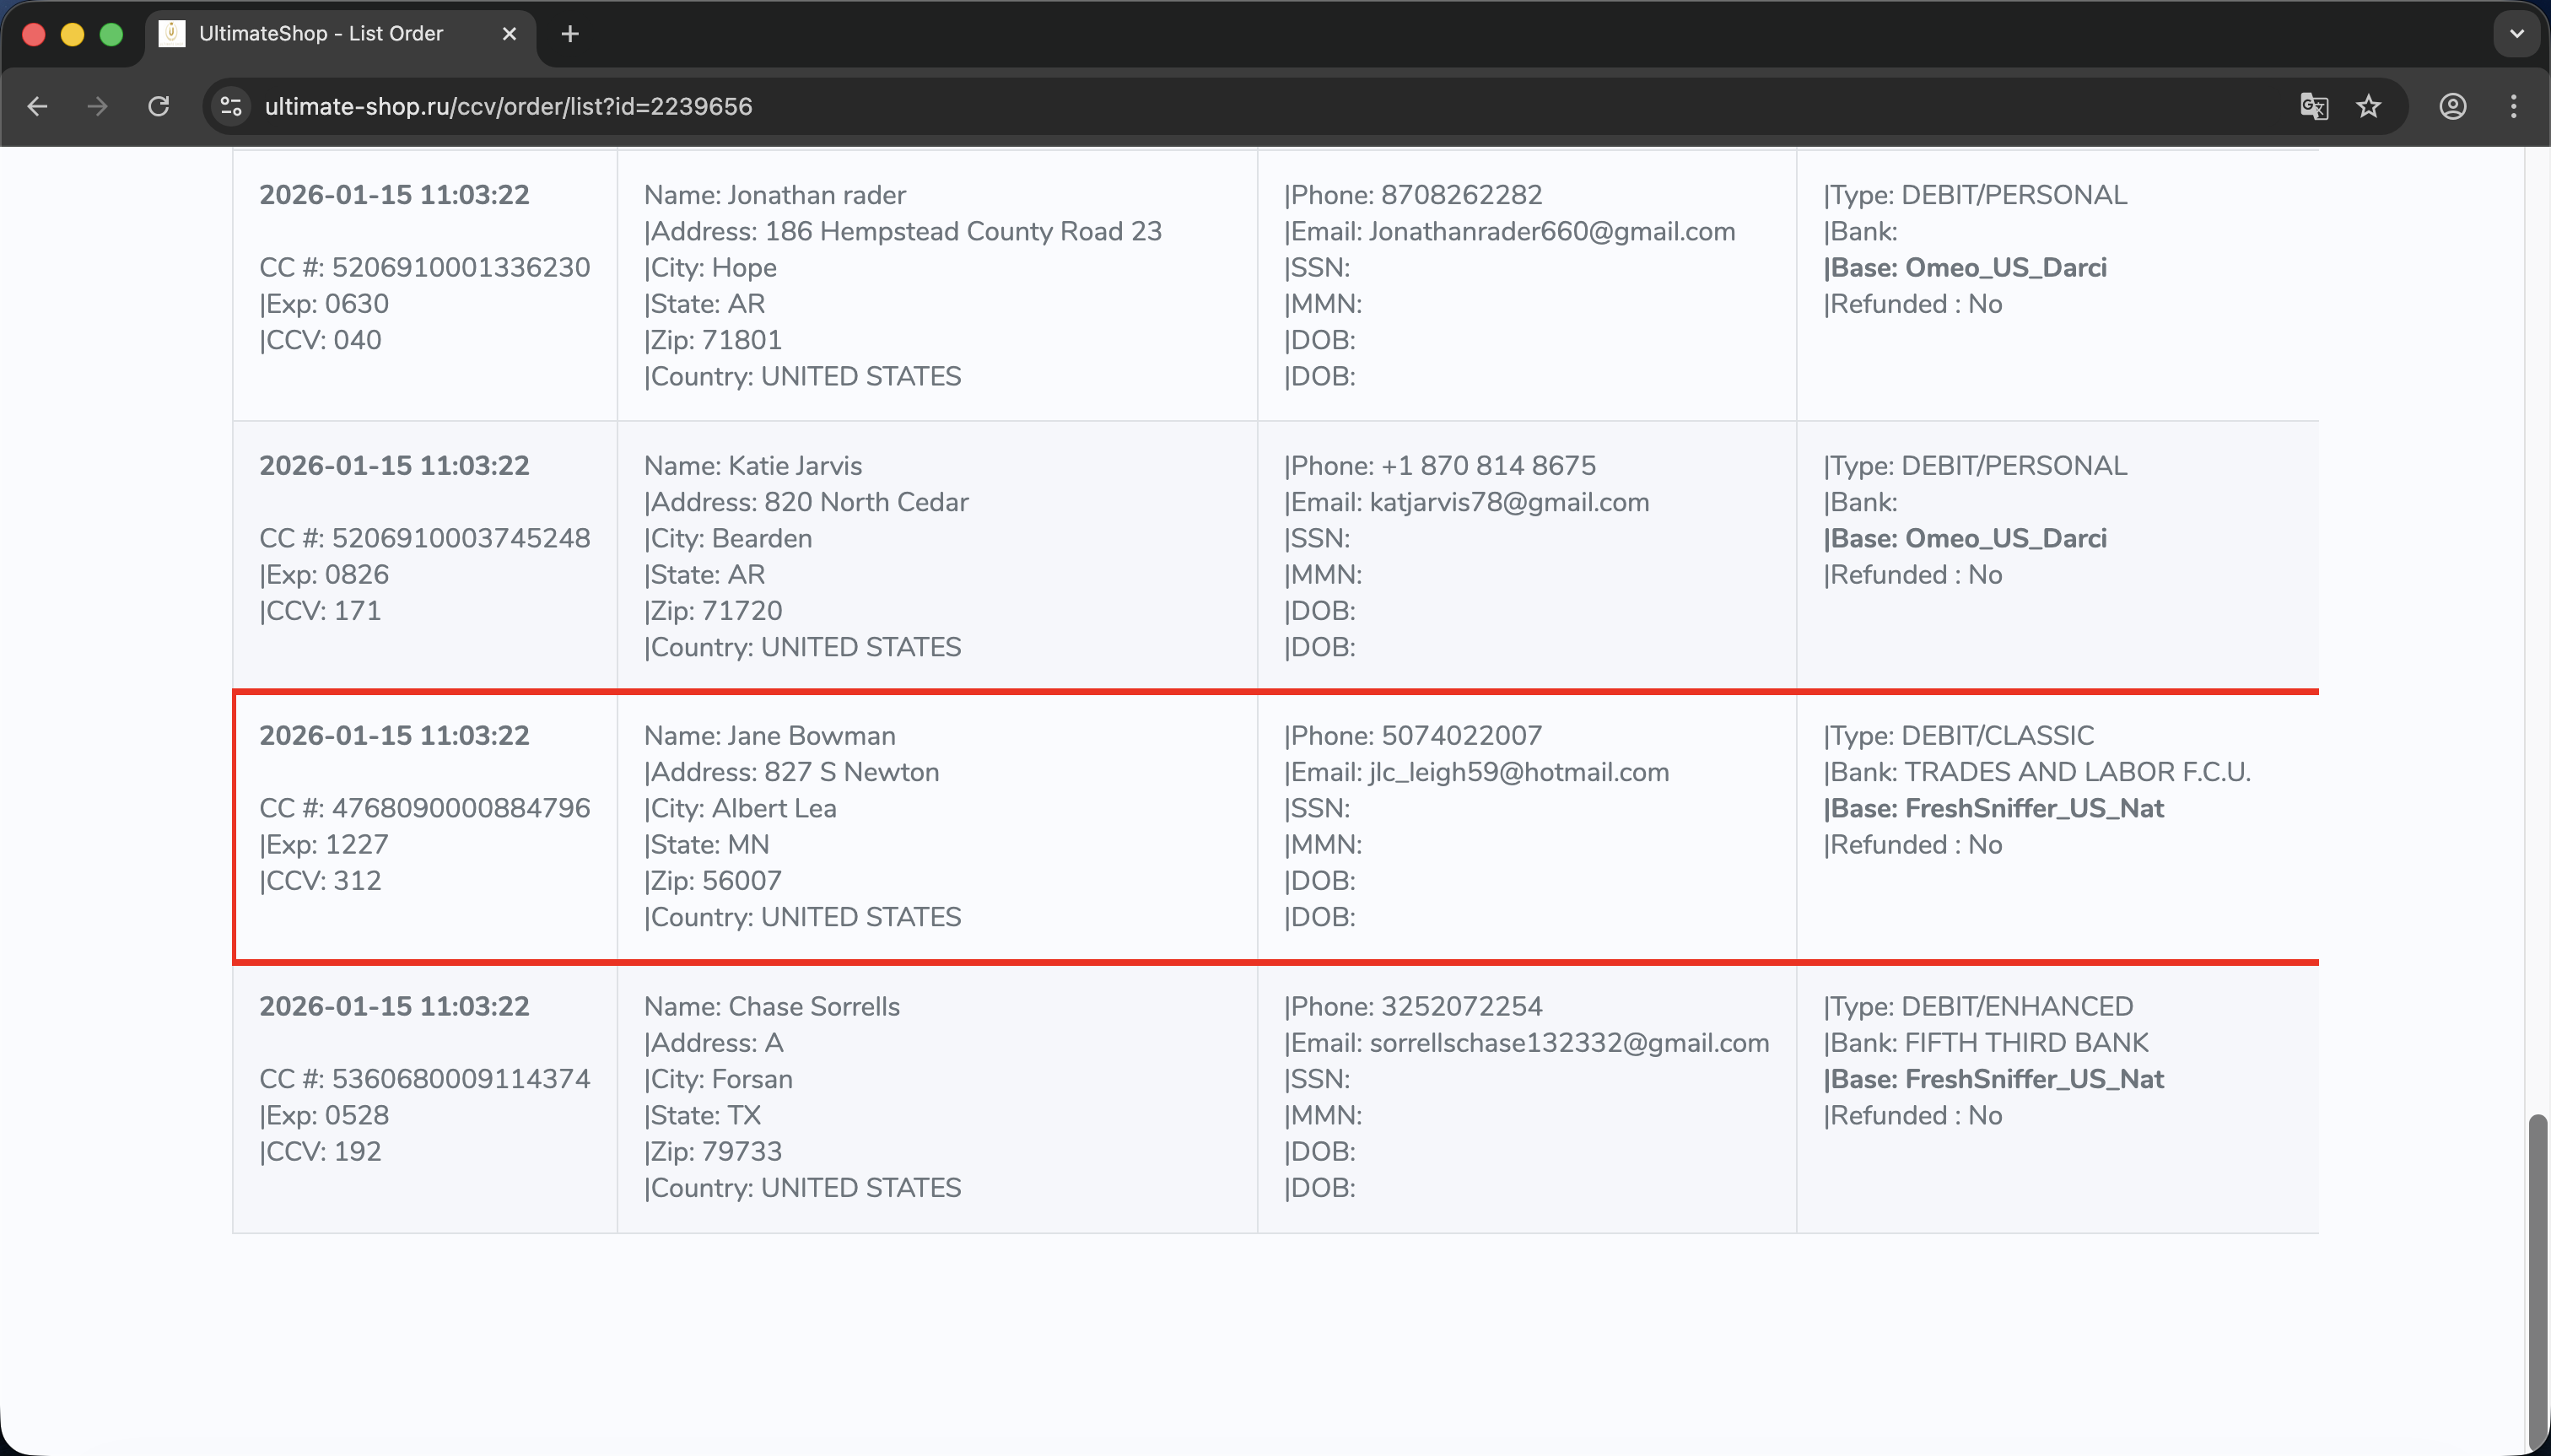Open the browser profile icon
The image size is (2551, 1456).
(x=2452, y=106)
